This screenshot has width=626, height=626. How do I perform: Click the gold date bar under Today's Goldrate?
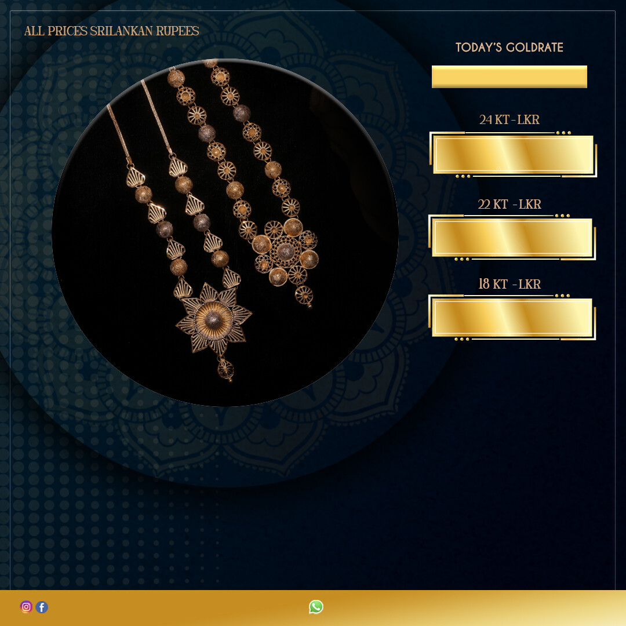[509, 77]
